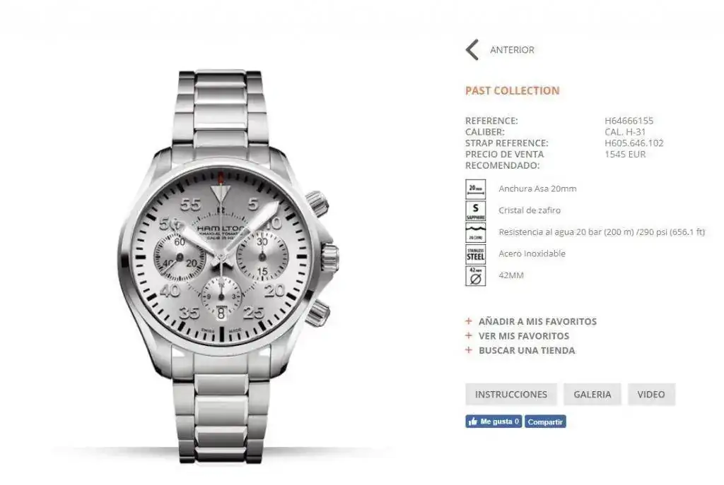This screenshot has height=485, width=724.
Task: Click the Hamilton watch product image
Action: pos(227,268)
